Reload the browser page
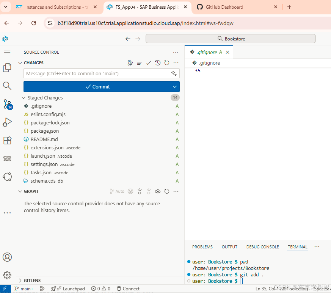 pyautogui.click(x=34, y=23)
